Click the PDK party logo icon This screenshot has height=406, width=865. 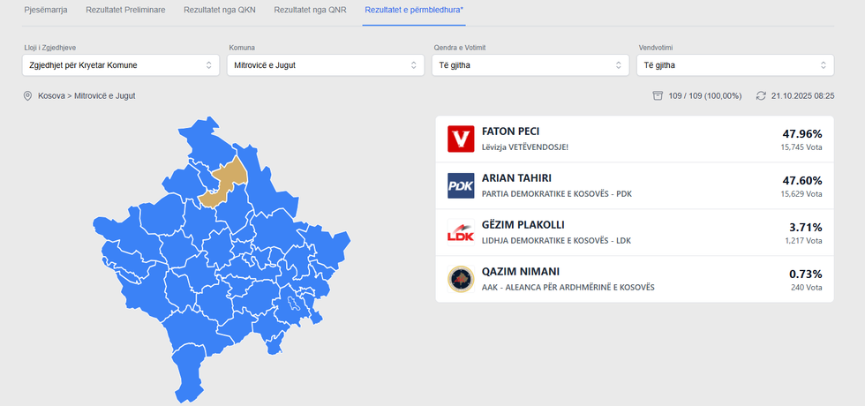(x=461, y=186)
